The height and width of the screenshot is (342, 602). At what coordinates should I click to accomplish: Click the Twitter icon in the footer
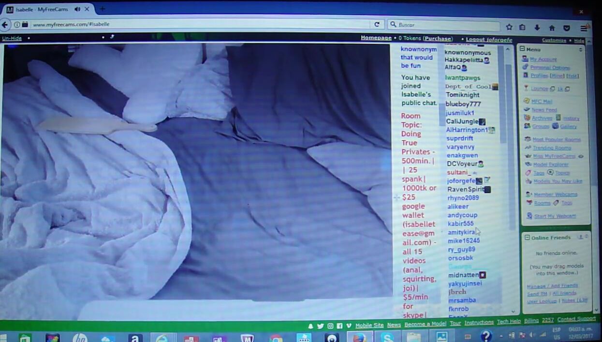pyautogui.click(x=320, y=326)
